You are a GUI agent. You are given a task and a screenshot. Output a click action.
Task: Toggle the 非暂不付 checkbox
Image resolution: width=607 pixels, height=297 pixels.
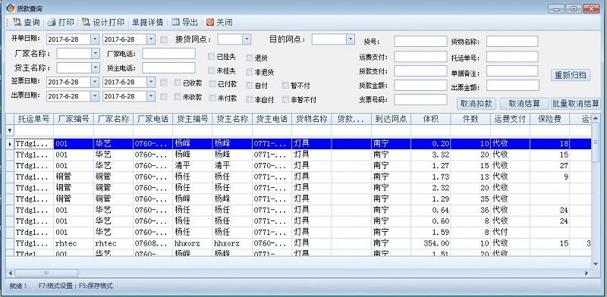tap(285, 99)
